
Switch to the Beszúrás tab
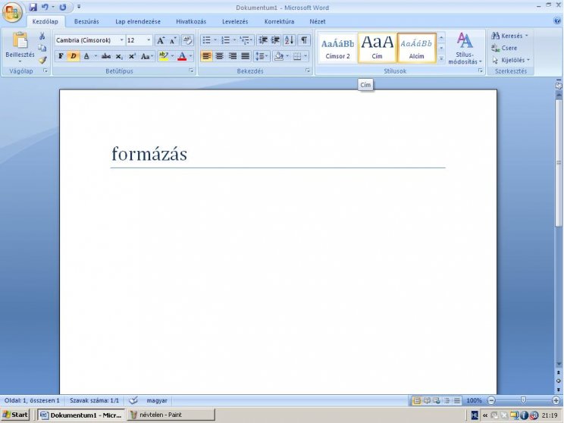[x=86, y=21]
